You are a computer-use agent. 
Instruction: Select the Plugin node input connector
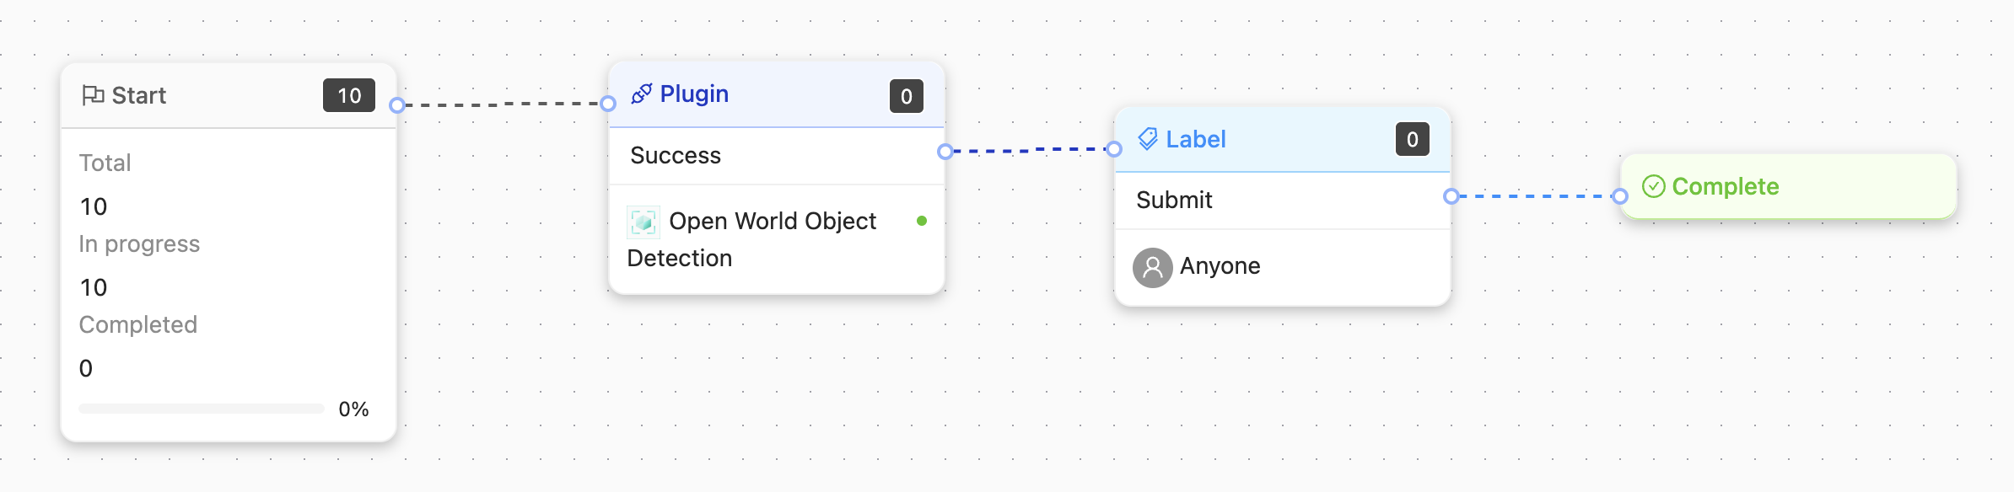[608, 104]
